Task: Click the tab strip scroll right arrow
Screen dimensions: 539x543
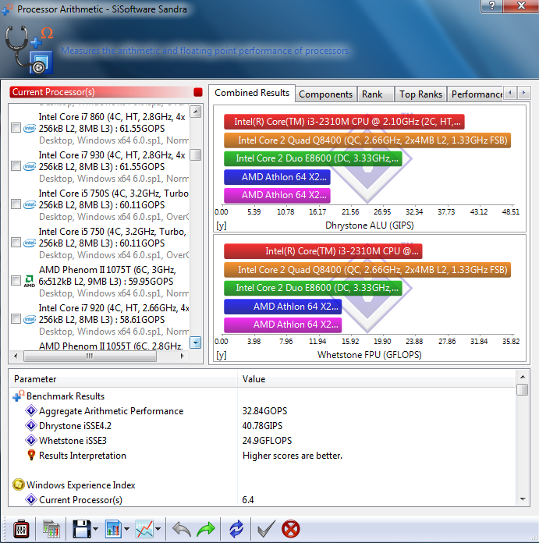Action: click(523, 93)
